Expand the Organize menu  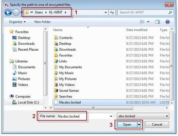pyautogui.click(x=17, y=22)
